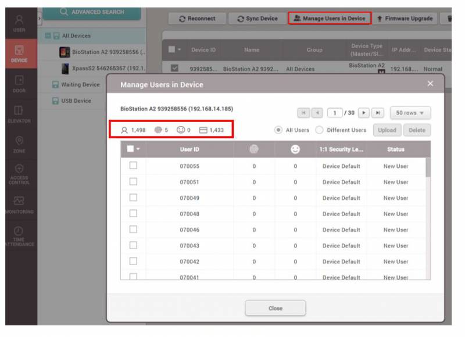
Task: Open the ZONE sidebar icon
Action: point(19,143)
